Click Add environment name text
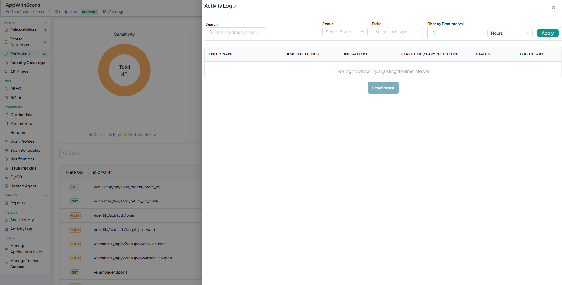This screenshot has width=562, height=285. click(x=25, y=12)
